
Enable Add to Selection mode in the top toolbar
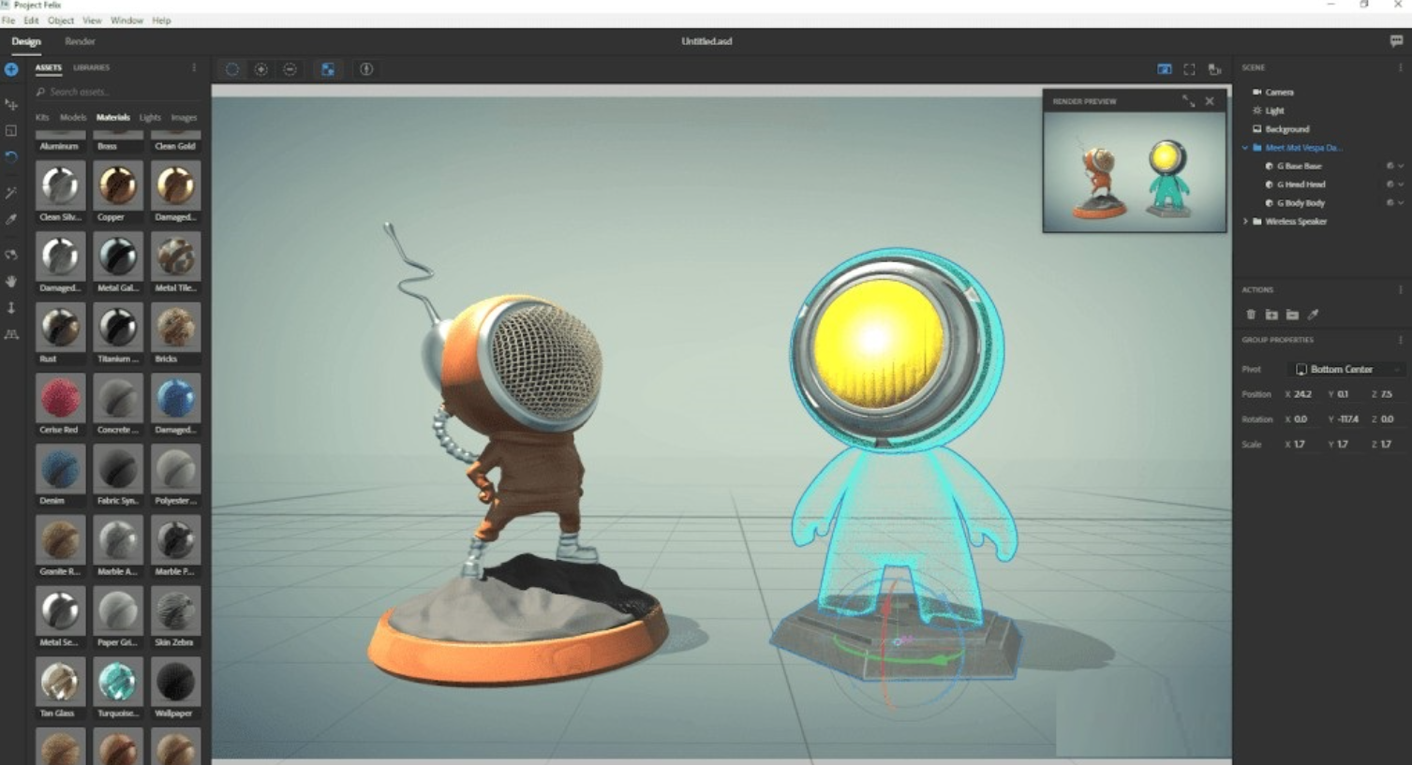261,68
